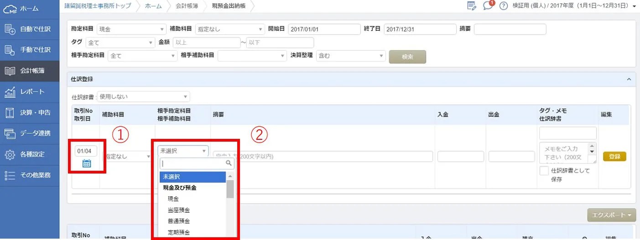Open the 手動で仕訳 sidebar icon
This screenshot has height=240, width=640.
(10, 50)
